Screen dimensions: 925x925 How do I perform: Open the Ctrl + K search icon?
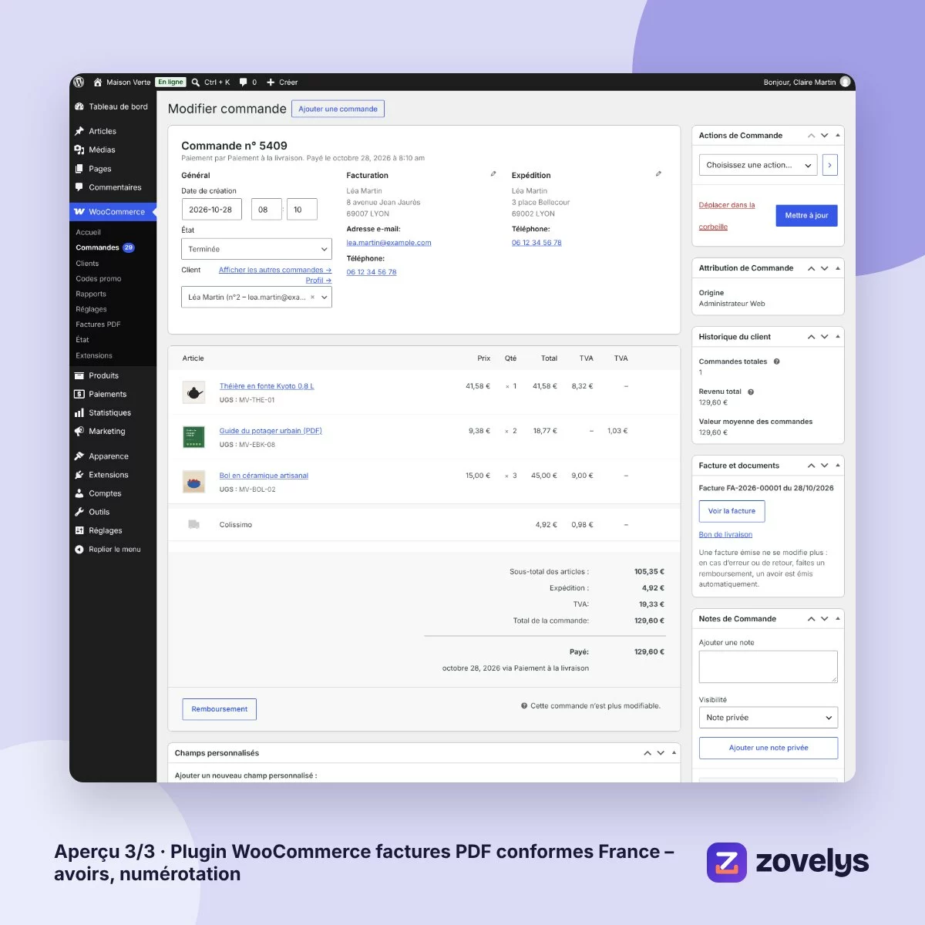197,82
